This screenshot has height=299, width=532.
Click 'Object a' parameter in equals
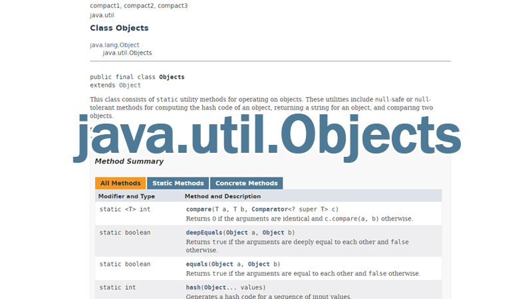point(221,264)
